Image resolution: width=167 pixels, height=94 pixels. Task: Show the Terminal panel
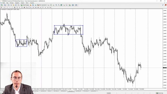click(x=16, y=5)
